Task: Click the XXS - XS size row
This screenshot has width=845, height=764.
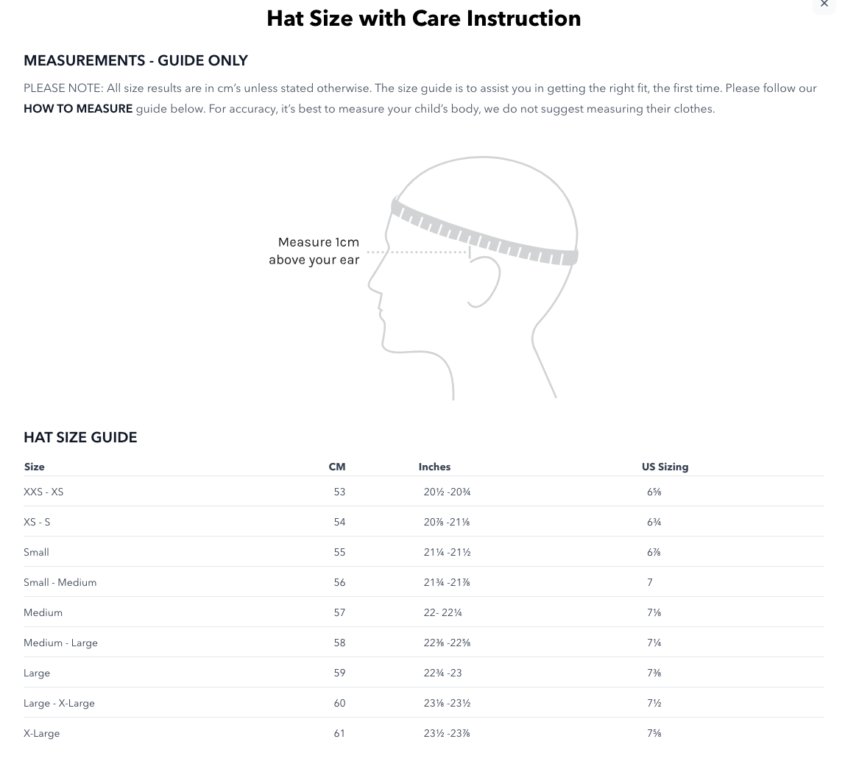Action: [x=423, y=492]
